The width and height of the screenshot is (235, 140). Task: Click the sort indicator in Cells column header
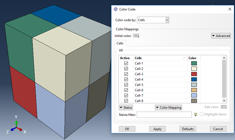coord(184,58)
